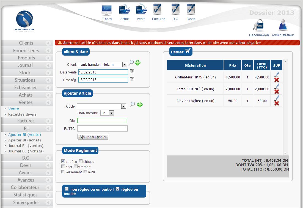Open the Devis icon in top toolbar
The height and width of the screenshot is (208, 303).
coord(191,10)
